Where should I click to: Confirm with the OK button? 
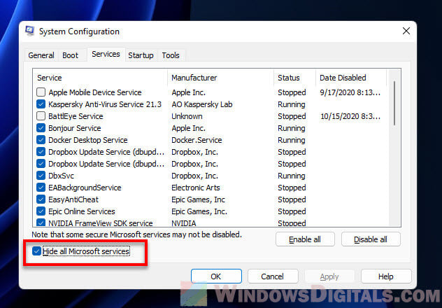tap(216, 276)
